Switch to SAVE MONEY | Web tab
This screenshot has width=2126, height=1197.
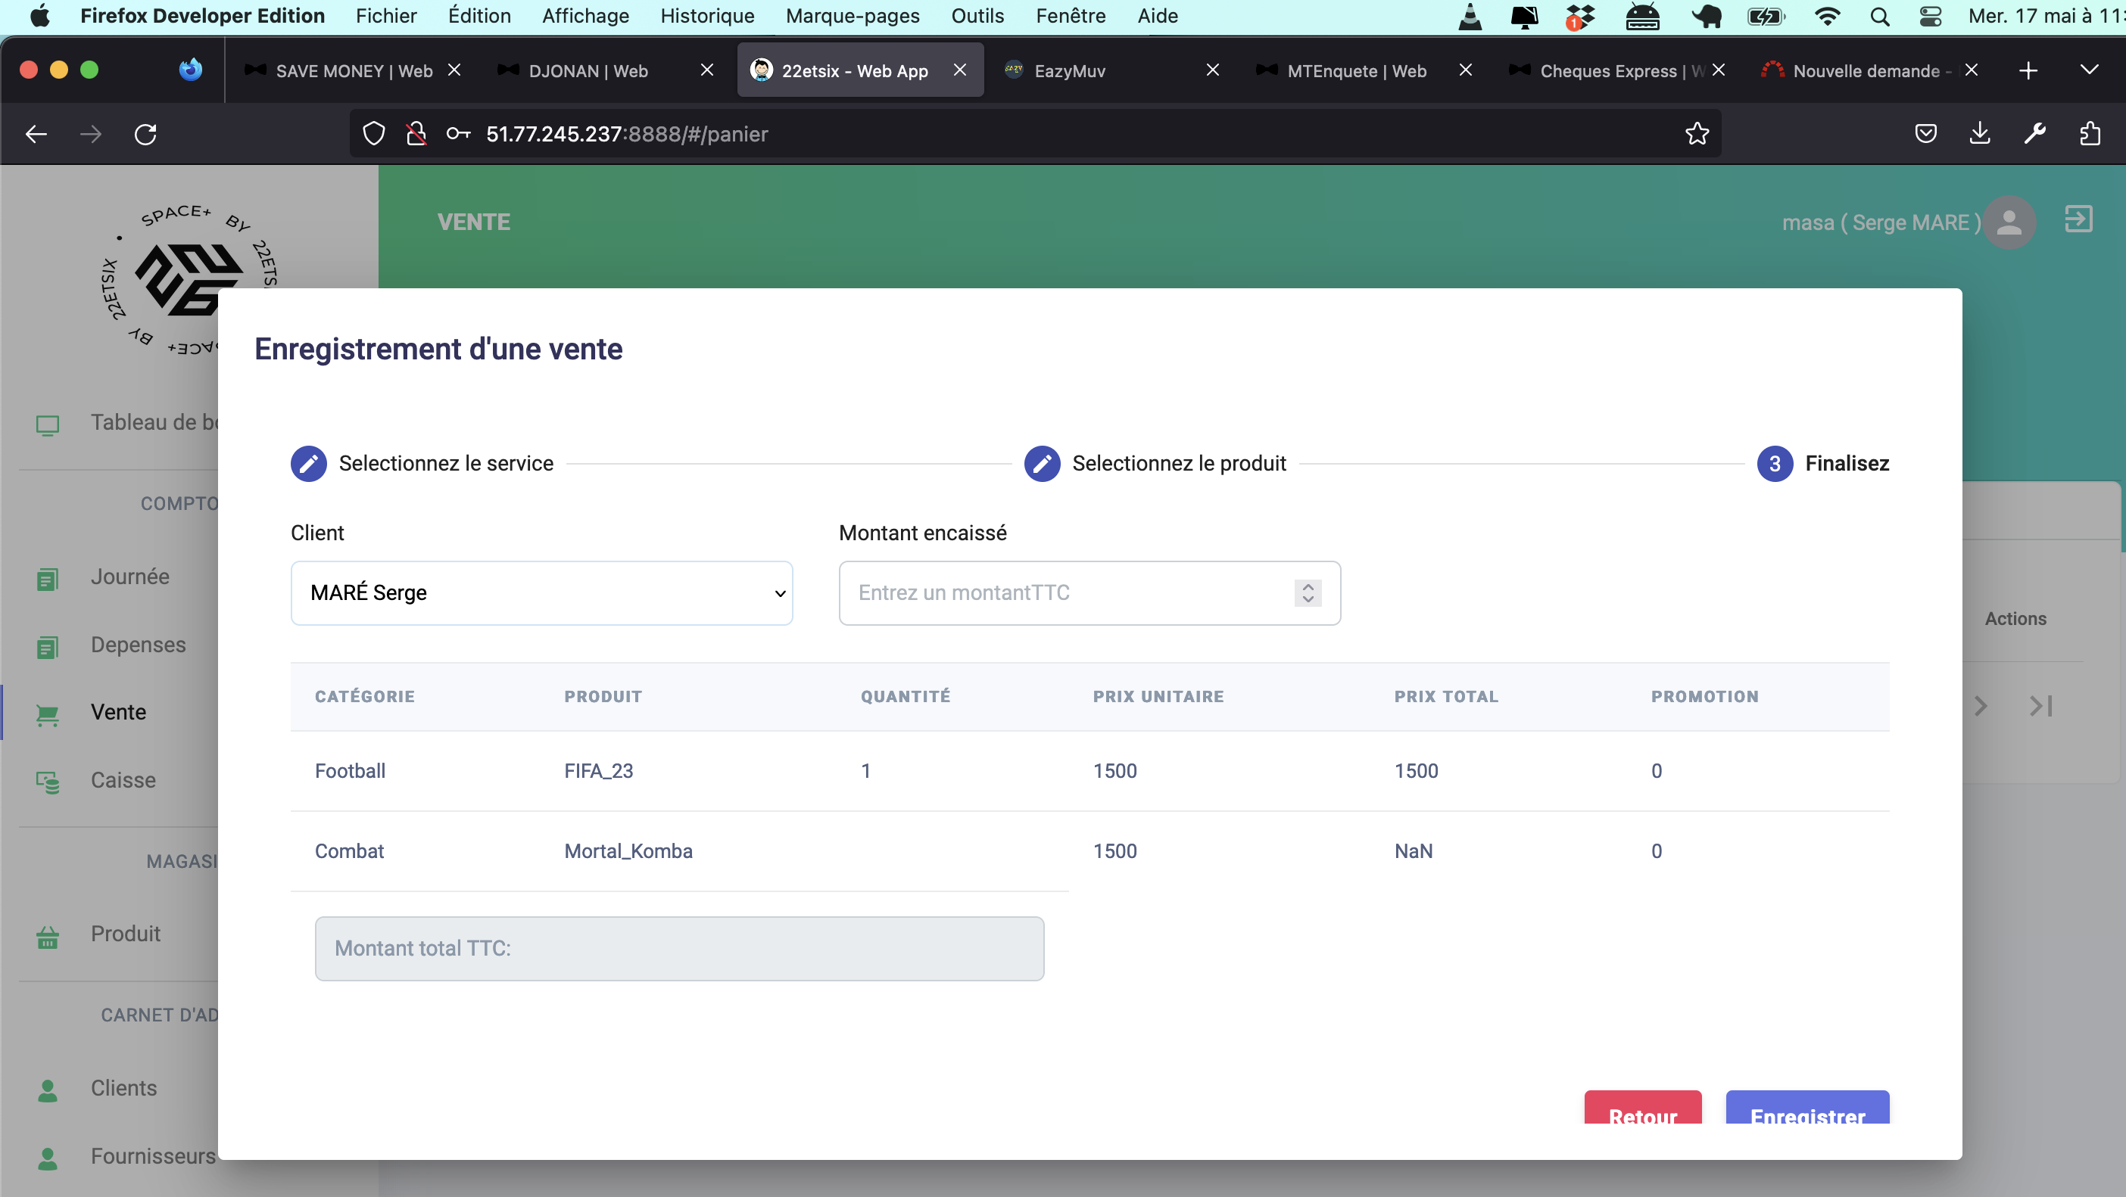coord(354,71)
